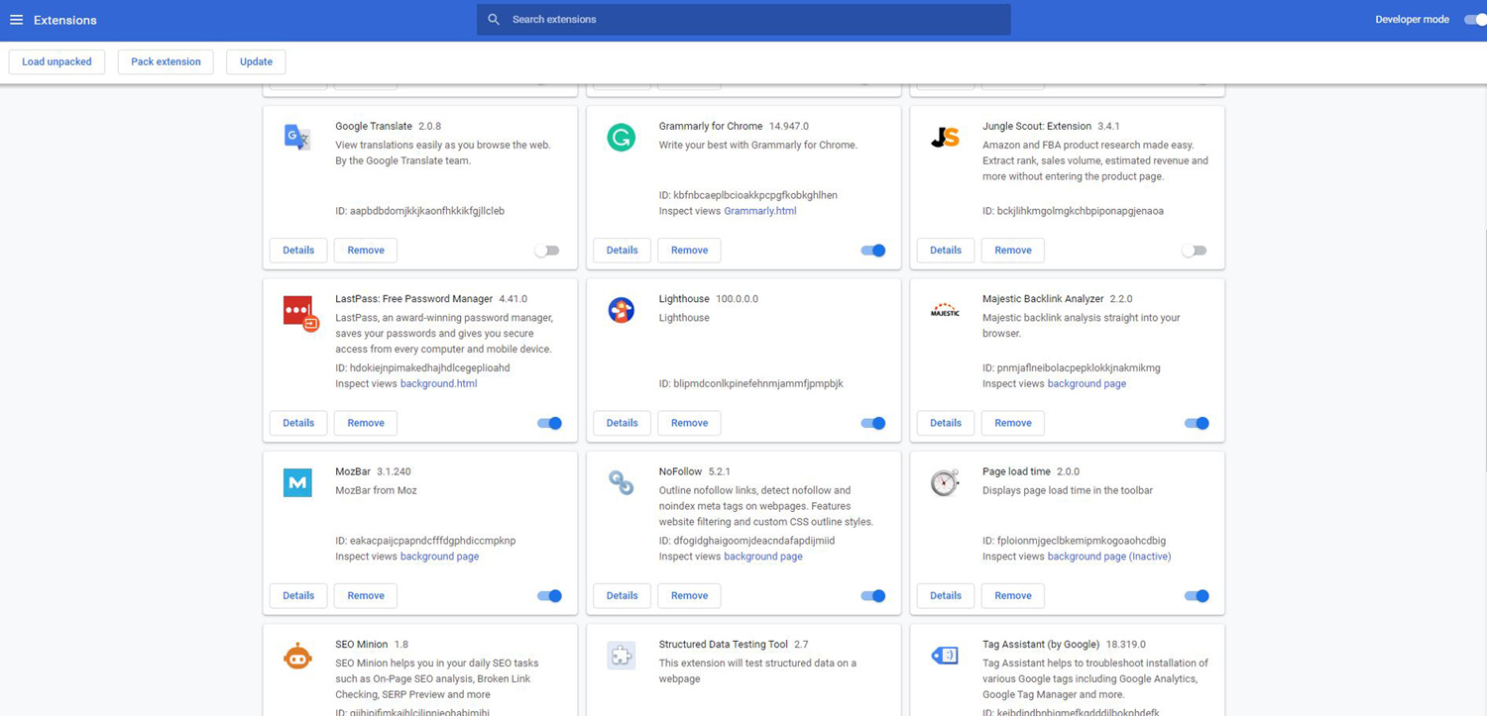
Task: Open Majestic Backlink Analyzer Details
Action: [x=946, y=423]
